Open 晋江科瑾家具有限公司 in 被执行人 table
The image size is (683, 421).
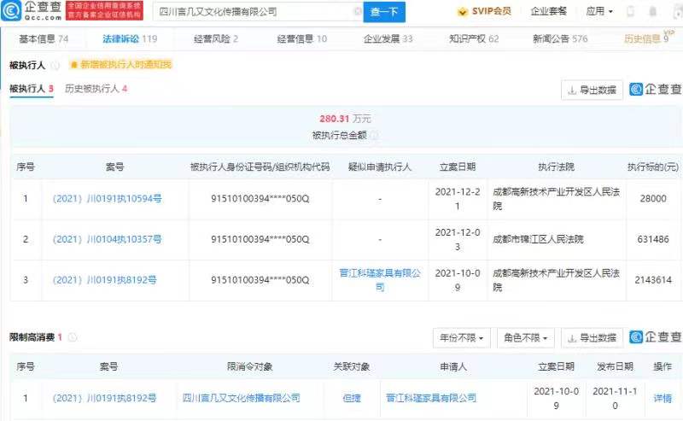pyautogui.click(x=380, y=280)
